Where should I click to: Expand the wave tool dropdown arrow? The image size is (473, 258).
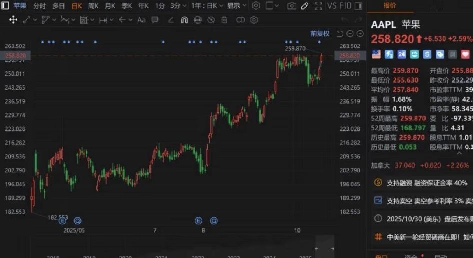73,20
